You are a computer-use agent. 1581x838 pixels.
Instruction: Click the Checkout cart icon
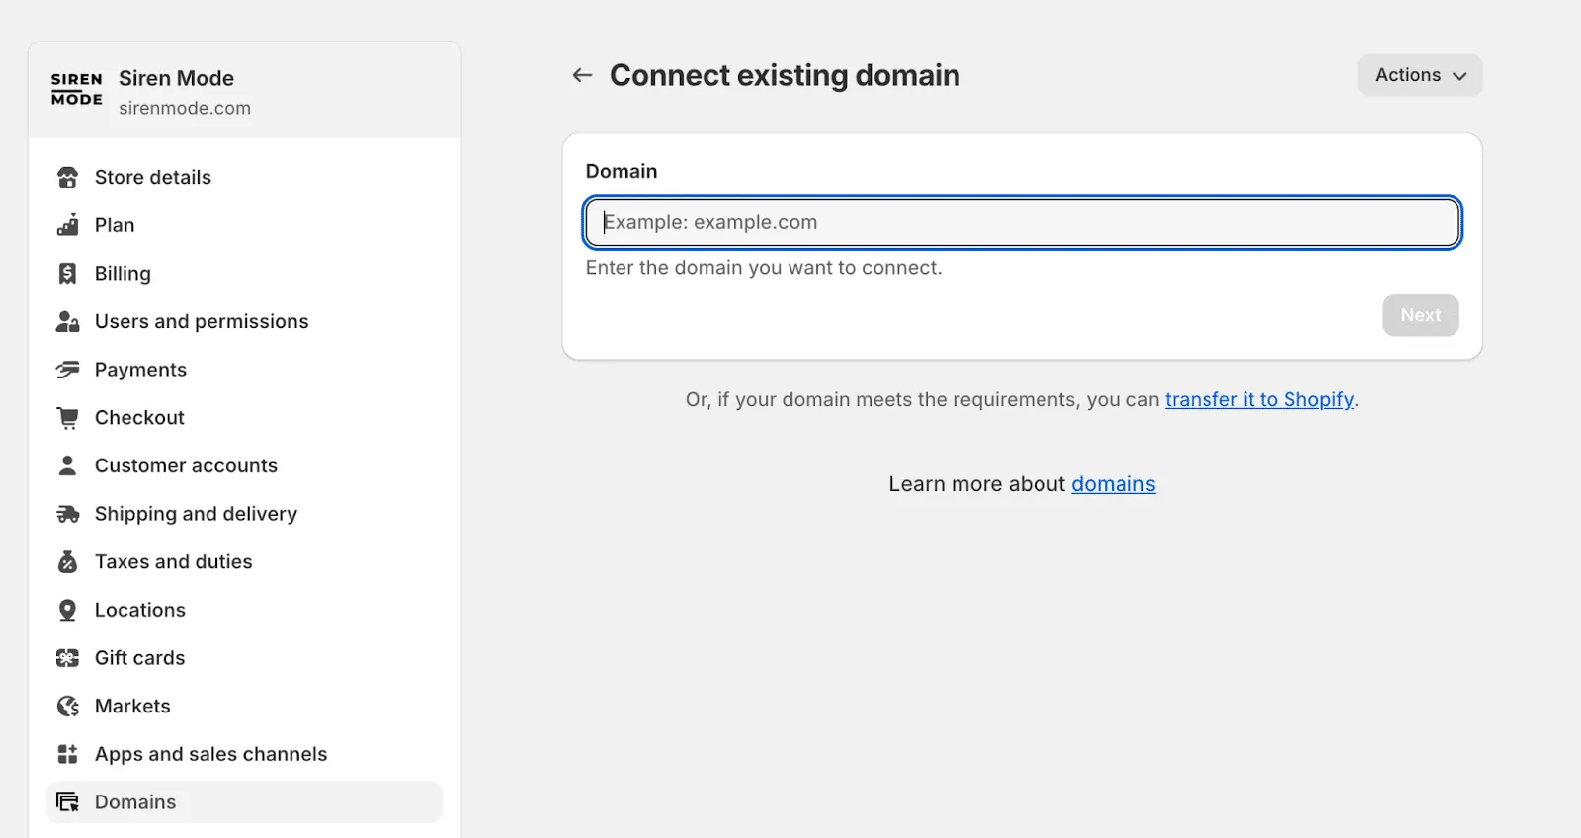[x=67, y=418]
